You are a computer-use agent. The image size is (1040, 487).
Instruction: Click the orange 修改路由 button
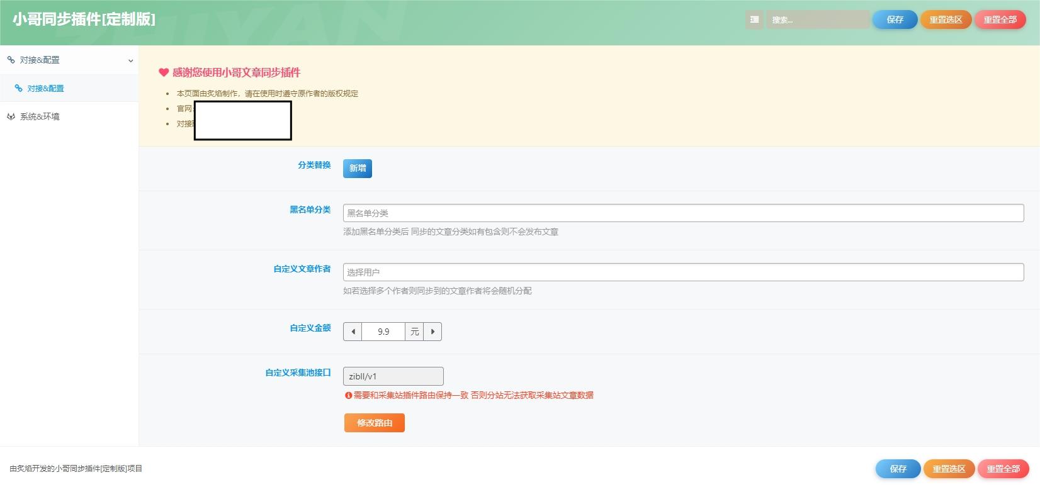[374, 423]
